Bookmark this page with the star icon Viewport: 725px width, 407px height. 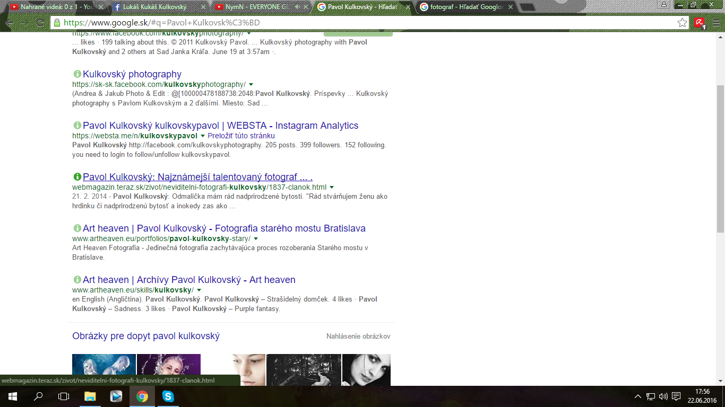[x=683, y=23]
